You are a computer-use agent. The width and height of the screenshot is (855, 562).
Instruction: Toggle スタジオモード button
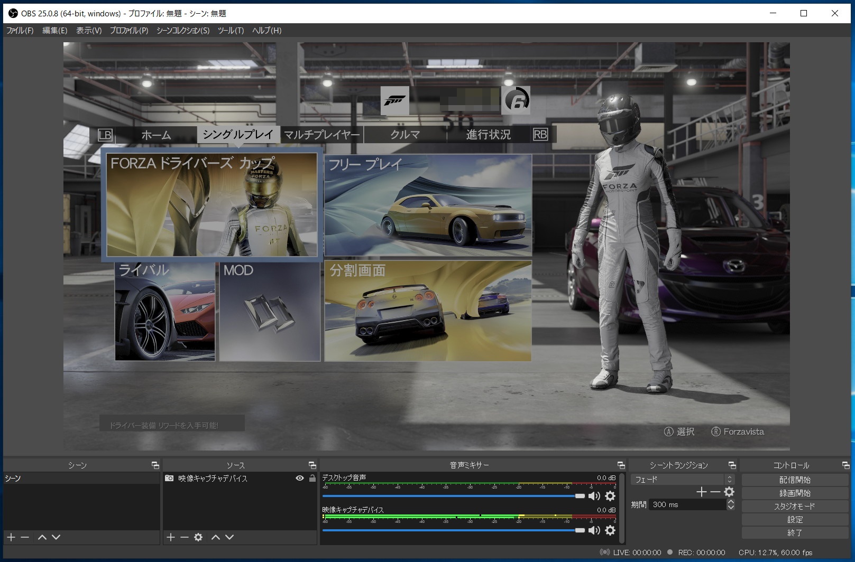pos(795,506)
